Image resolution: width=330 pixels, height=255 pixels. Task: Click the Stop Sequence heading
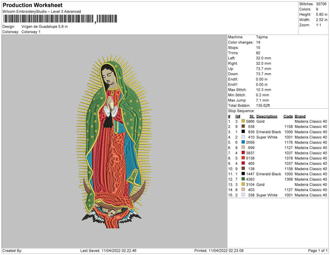(241, 111)
